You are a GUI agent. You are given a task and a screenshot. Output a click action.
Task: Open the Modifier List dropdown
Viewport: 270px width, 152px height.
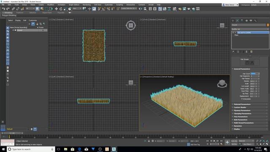pos(250,29)
